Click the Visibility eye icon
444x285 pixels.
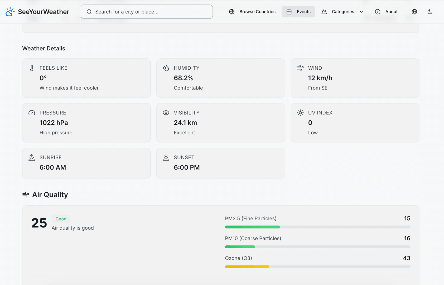166,113
